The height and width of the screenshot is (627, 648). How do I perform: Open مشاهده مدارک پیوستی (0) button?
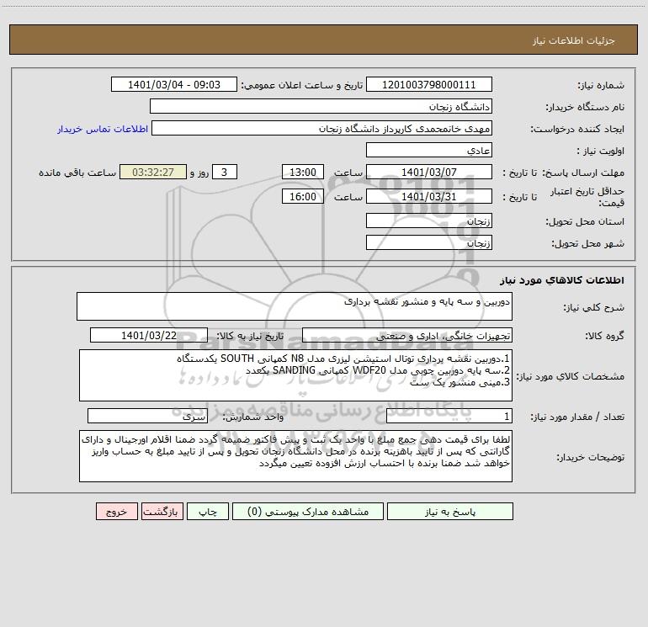[308, 511]
